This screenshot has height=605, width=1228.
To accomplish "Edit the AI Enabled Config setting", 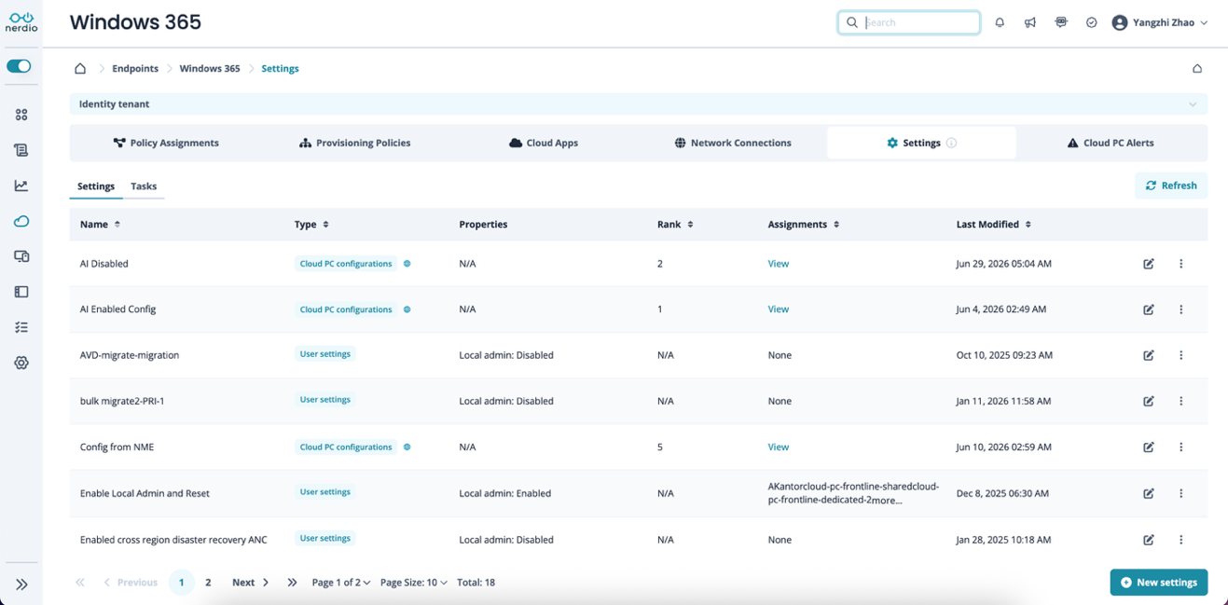I will coord(1149,309).
